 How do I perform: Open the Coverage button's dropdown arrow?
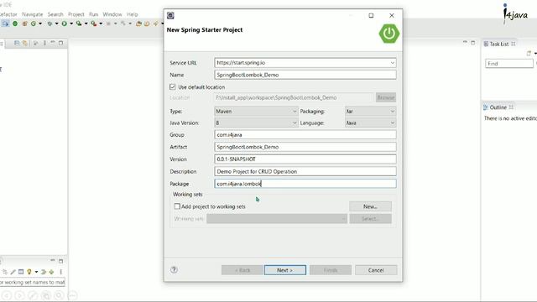click(86, 23)
